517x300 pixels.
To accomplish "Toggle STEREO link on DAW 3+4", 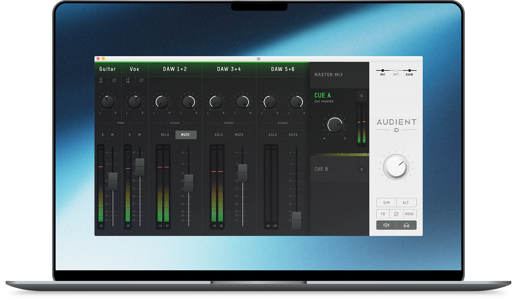I will point(229,123).
